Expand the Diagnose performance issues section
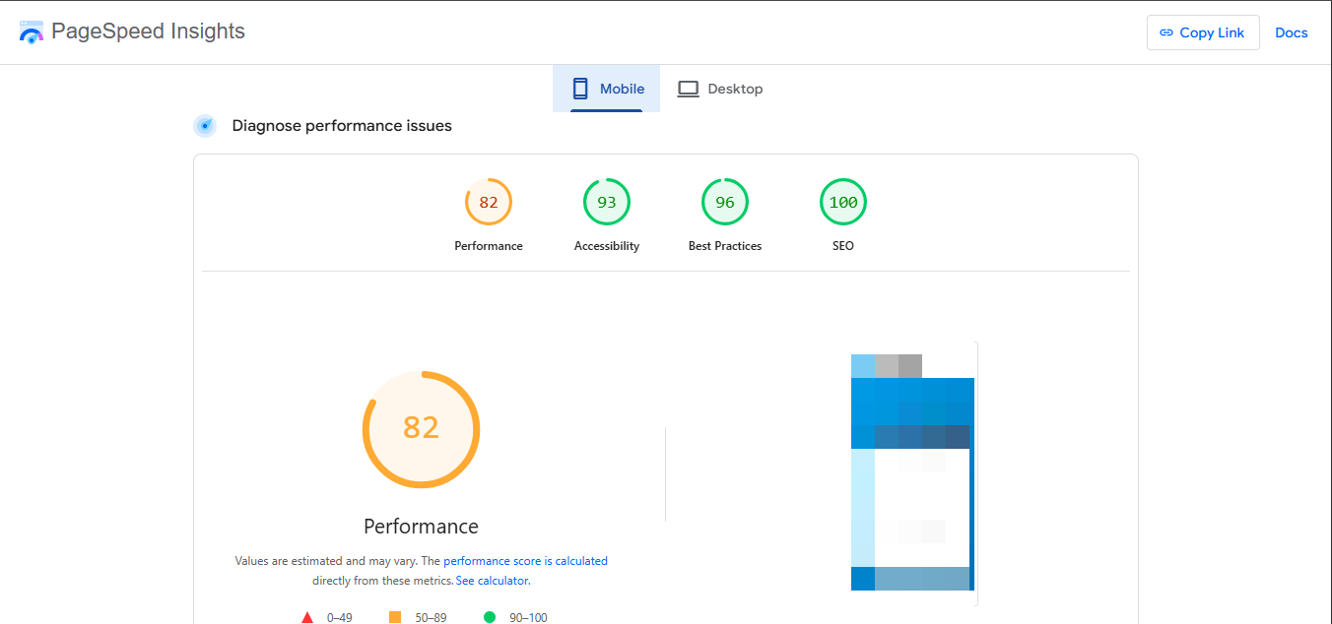This screenshot has height=624, width=1332. tap(340, 125)
